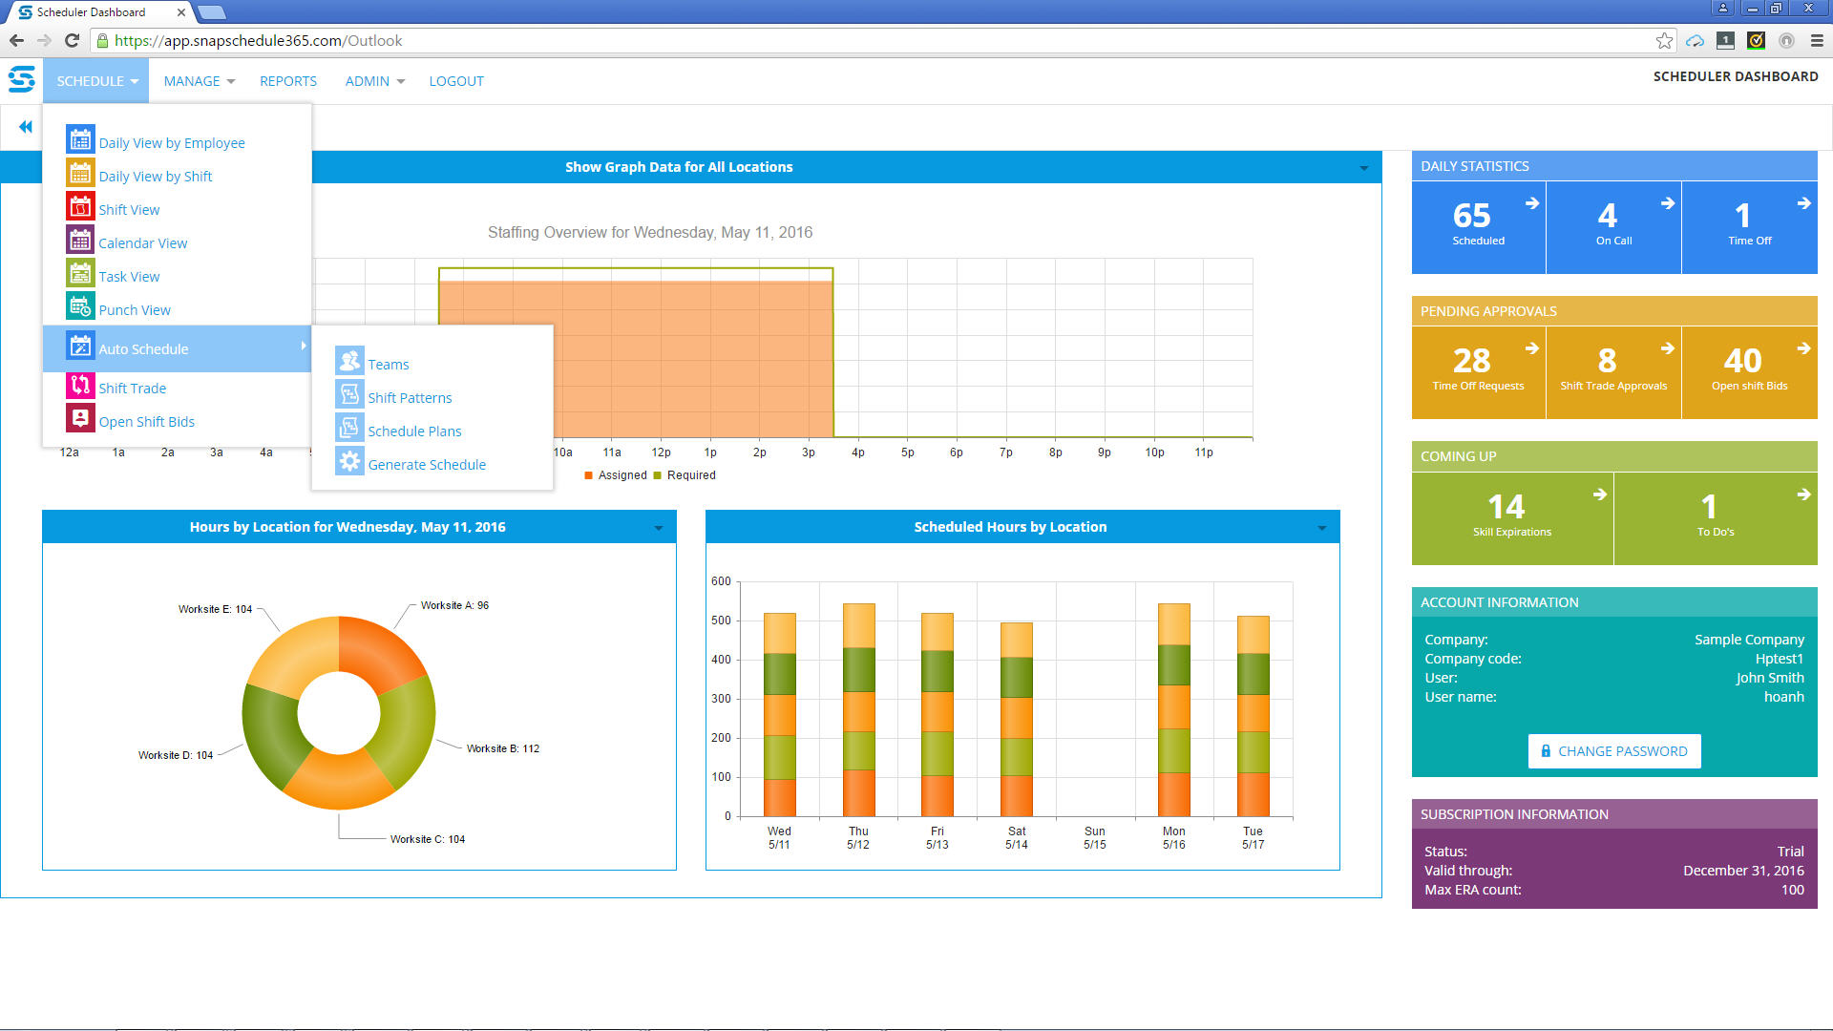This screenshot has width=1833, height=1031.
Task: Expand the Show Graph Data dropdown arrow
Action: click(1363, 168)
